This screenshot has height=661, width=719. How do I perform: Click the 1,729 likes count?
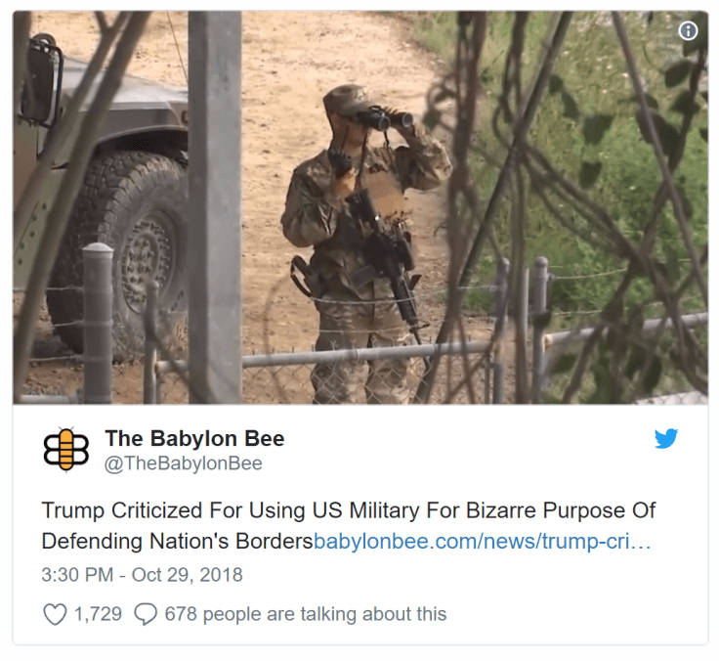click(x=98, y=614)
